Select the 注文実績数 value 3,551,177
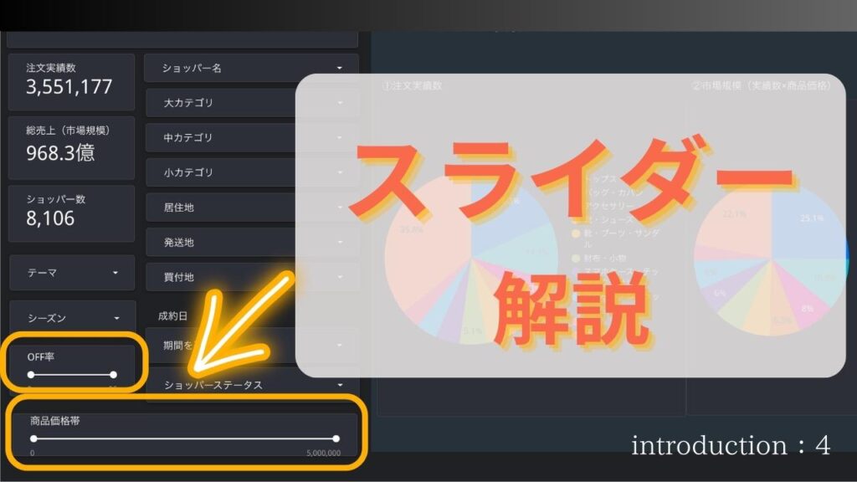The width and height of the screenshot is (857, 482). tap(69, 87)
